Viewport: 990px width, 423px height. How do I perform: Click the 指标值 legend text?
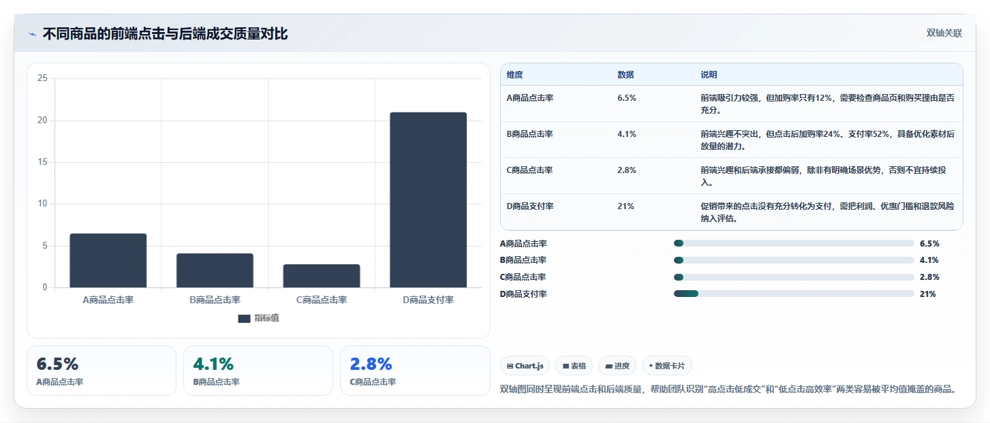point(266,319)
